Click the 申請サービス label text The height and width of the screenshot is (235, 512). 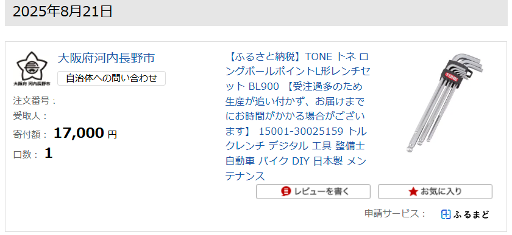tap(395, 214)
